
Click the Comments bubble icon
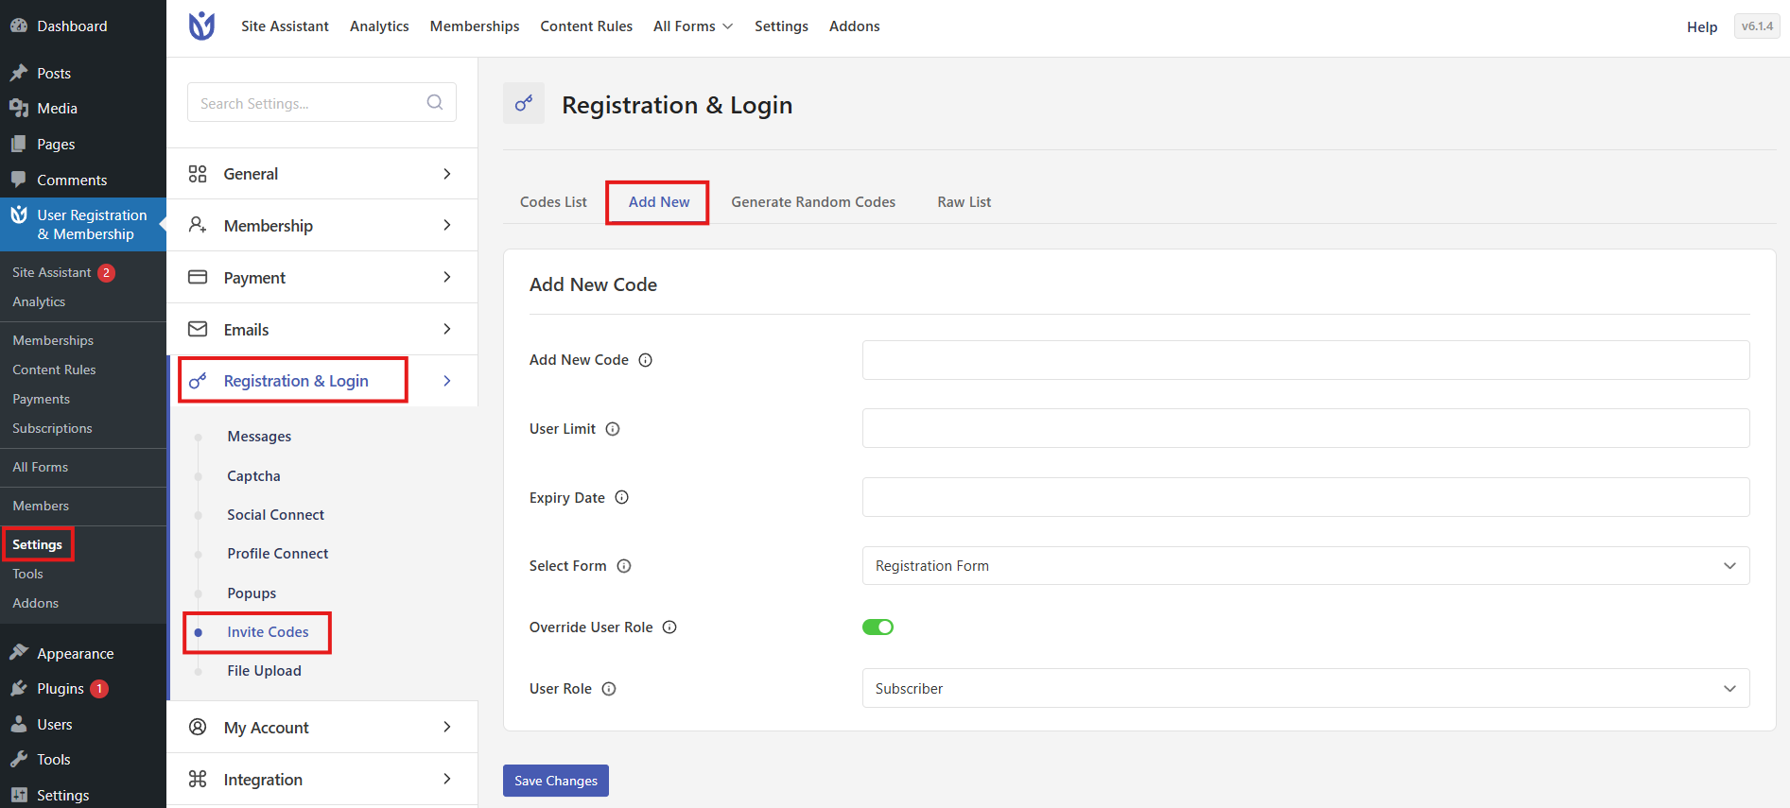19,180
